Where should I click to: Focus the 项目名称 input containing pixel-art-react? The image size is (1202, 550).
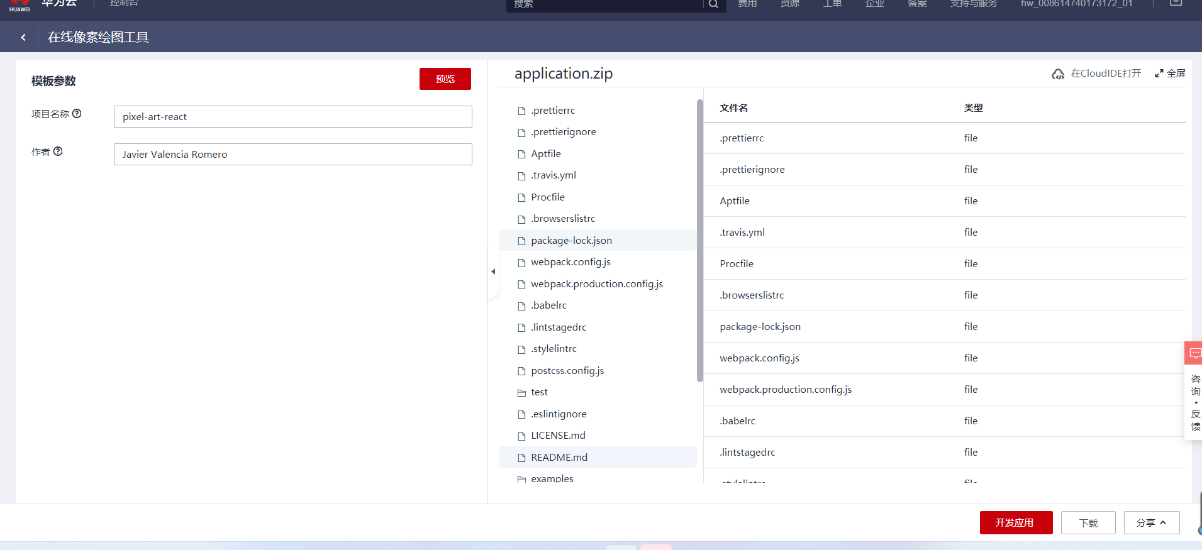click(292, 116)
